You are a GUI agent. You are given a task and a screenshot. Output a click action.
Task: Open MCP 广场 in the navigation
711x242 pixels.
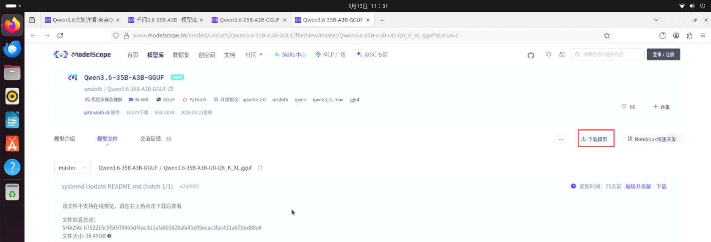coord(330,55)
